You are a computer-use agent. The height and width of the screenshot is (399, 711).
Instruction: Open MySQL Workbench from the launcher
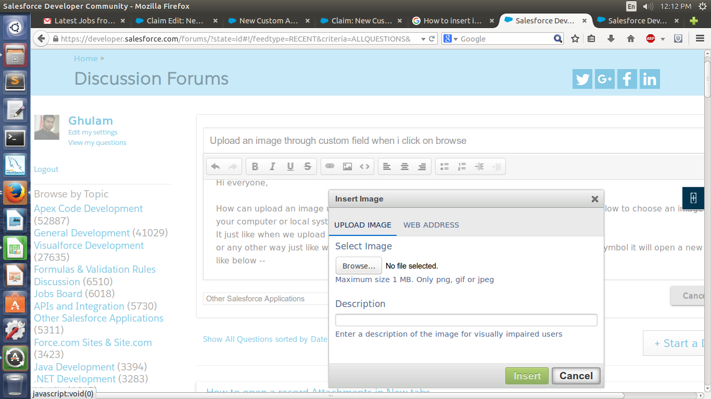tap(15, 165)
